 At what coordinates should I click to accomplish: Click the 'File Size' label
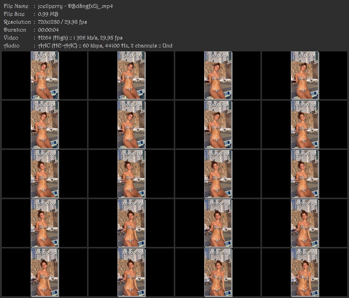pyautogui.click(x=14, y=14)
